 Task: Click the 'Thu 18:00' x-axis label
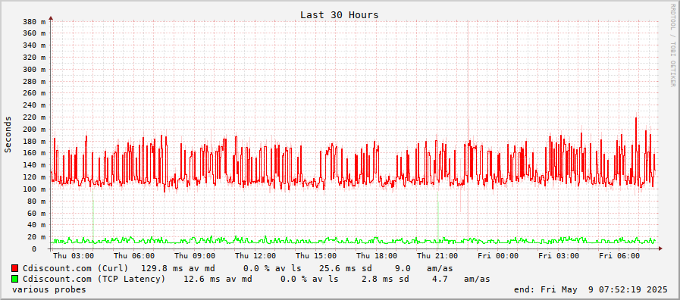[x=377, y=256]
